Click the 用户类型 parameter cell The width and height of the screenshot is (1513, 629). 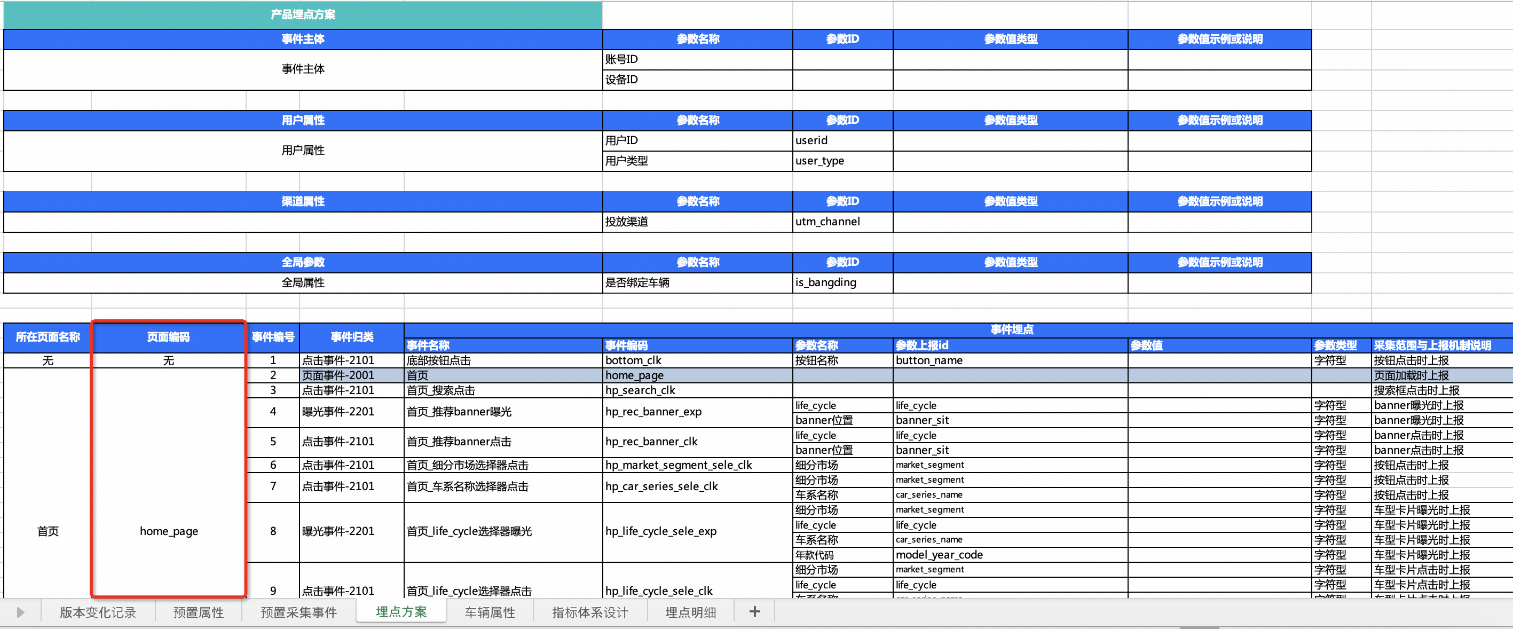click(x=697, y=161)
